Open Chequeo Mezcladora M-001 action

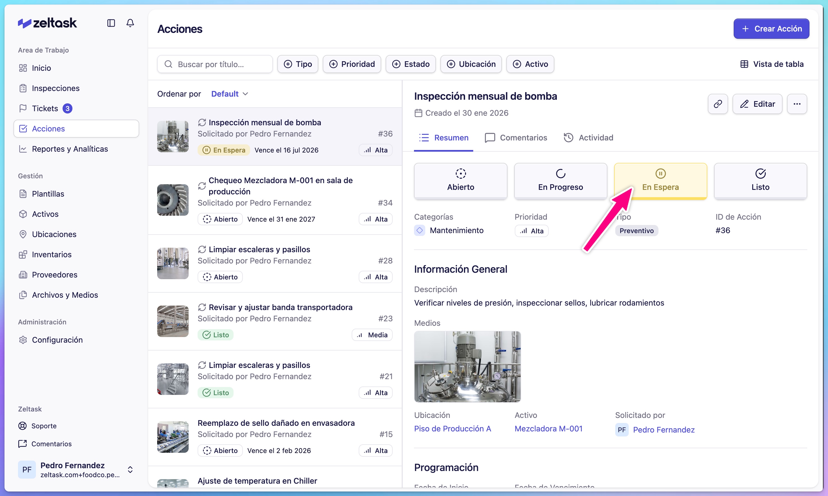(x=275, y=200)
